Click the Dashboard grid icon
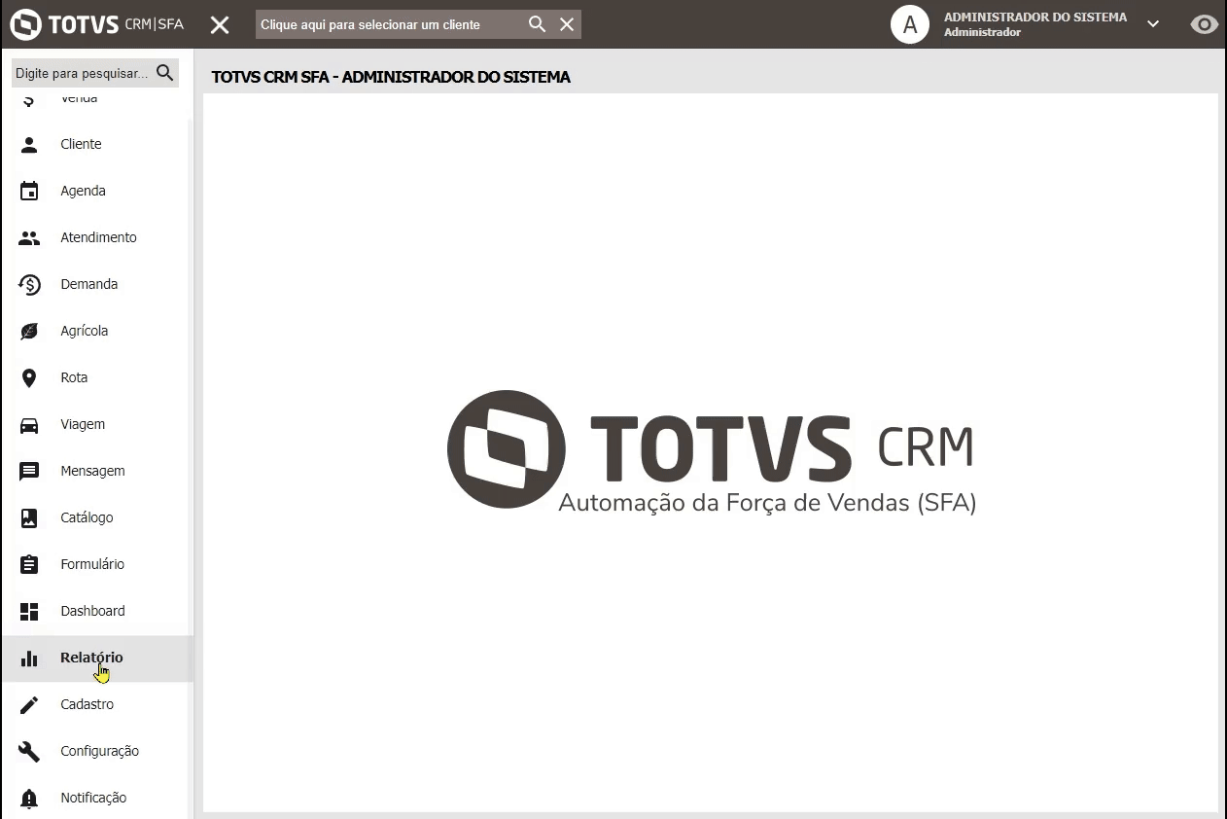 pos(29,611)
